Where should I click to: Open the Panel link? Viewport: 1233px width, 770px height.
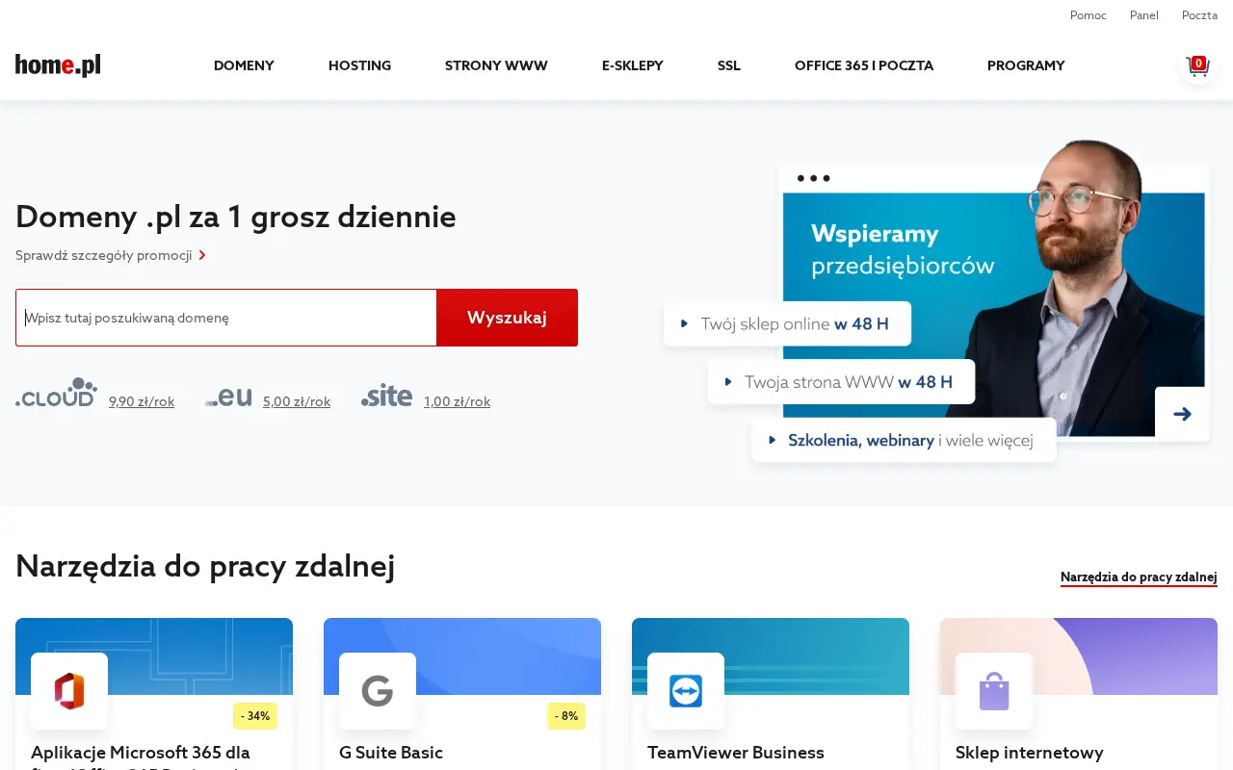(1144, 15)
